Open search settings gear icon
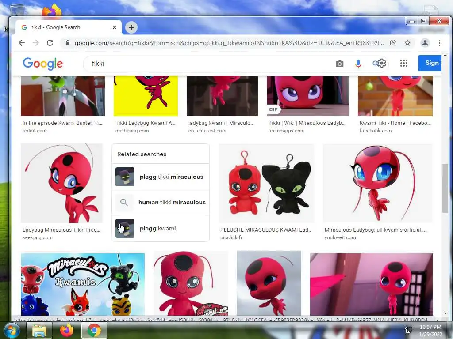This screenshot has height=339, width=453. (382, 63)
